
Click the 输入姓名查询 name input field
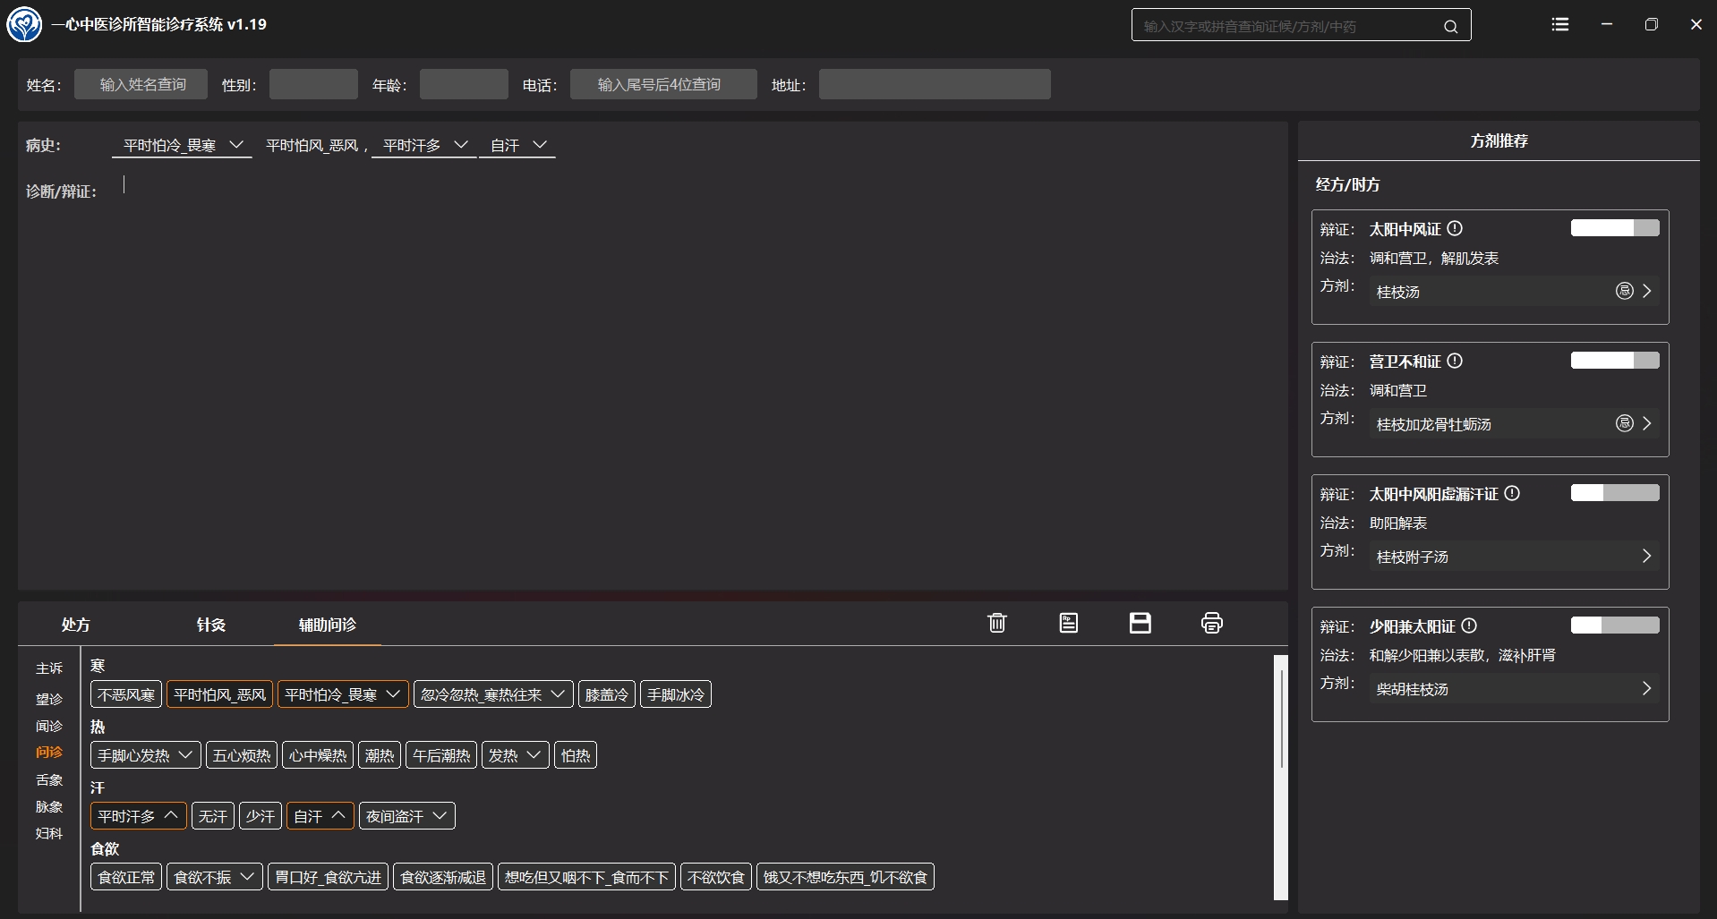(x=141, y=84)
